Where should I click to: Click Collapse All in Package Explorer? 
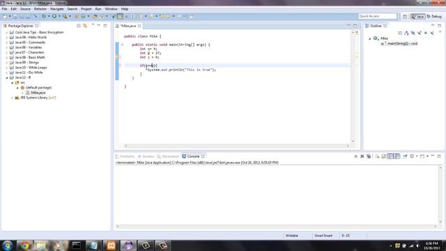pos(79,26)
